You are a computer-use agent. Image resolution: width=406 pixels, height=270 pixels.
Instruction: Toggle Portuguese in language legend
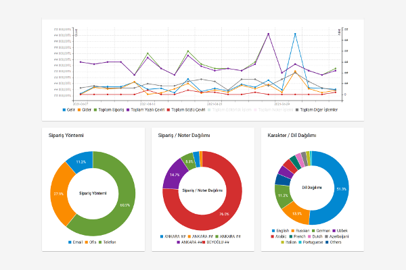point(311,242)
